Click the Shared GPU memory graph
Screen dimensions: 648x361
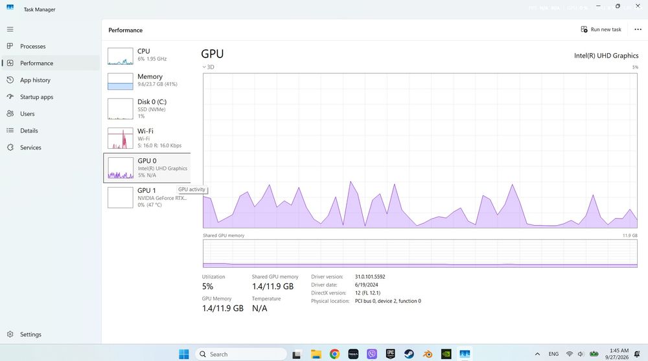coord(420,254)
